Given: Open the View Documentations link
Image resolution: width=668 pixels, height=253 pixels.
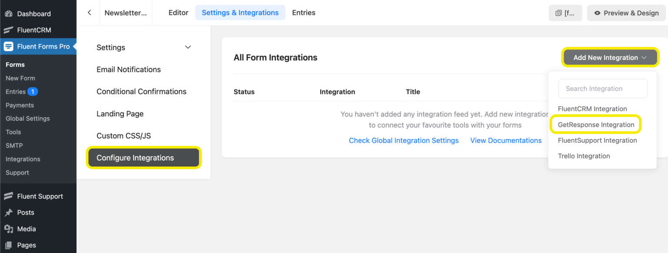Looking at the screenshot, I should pos(506,141).
